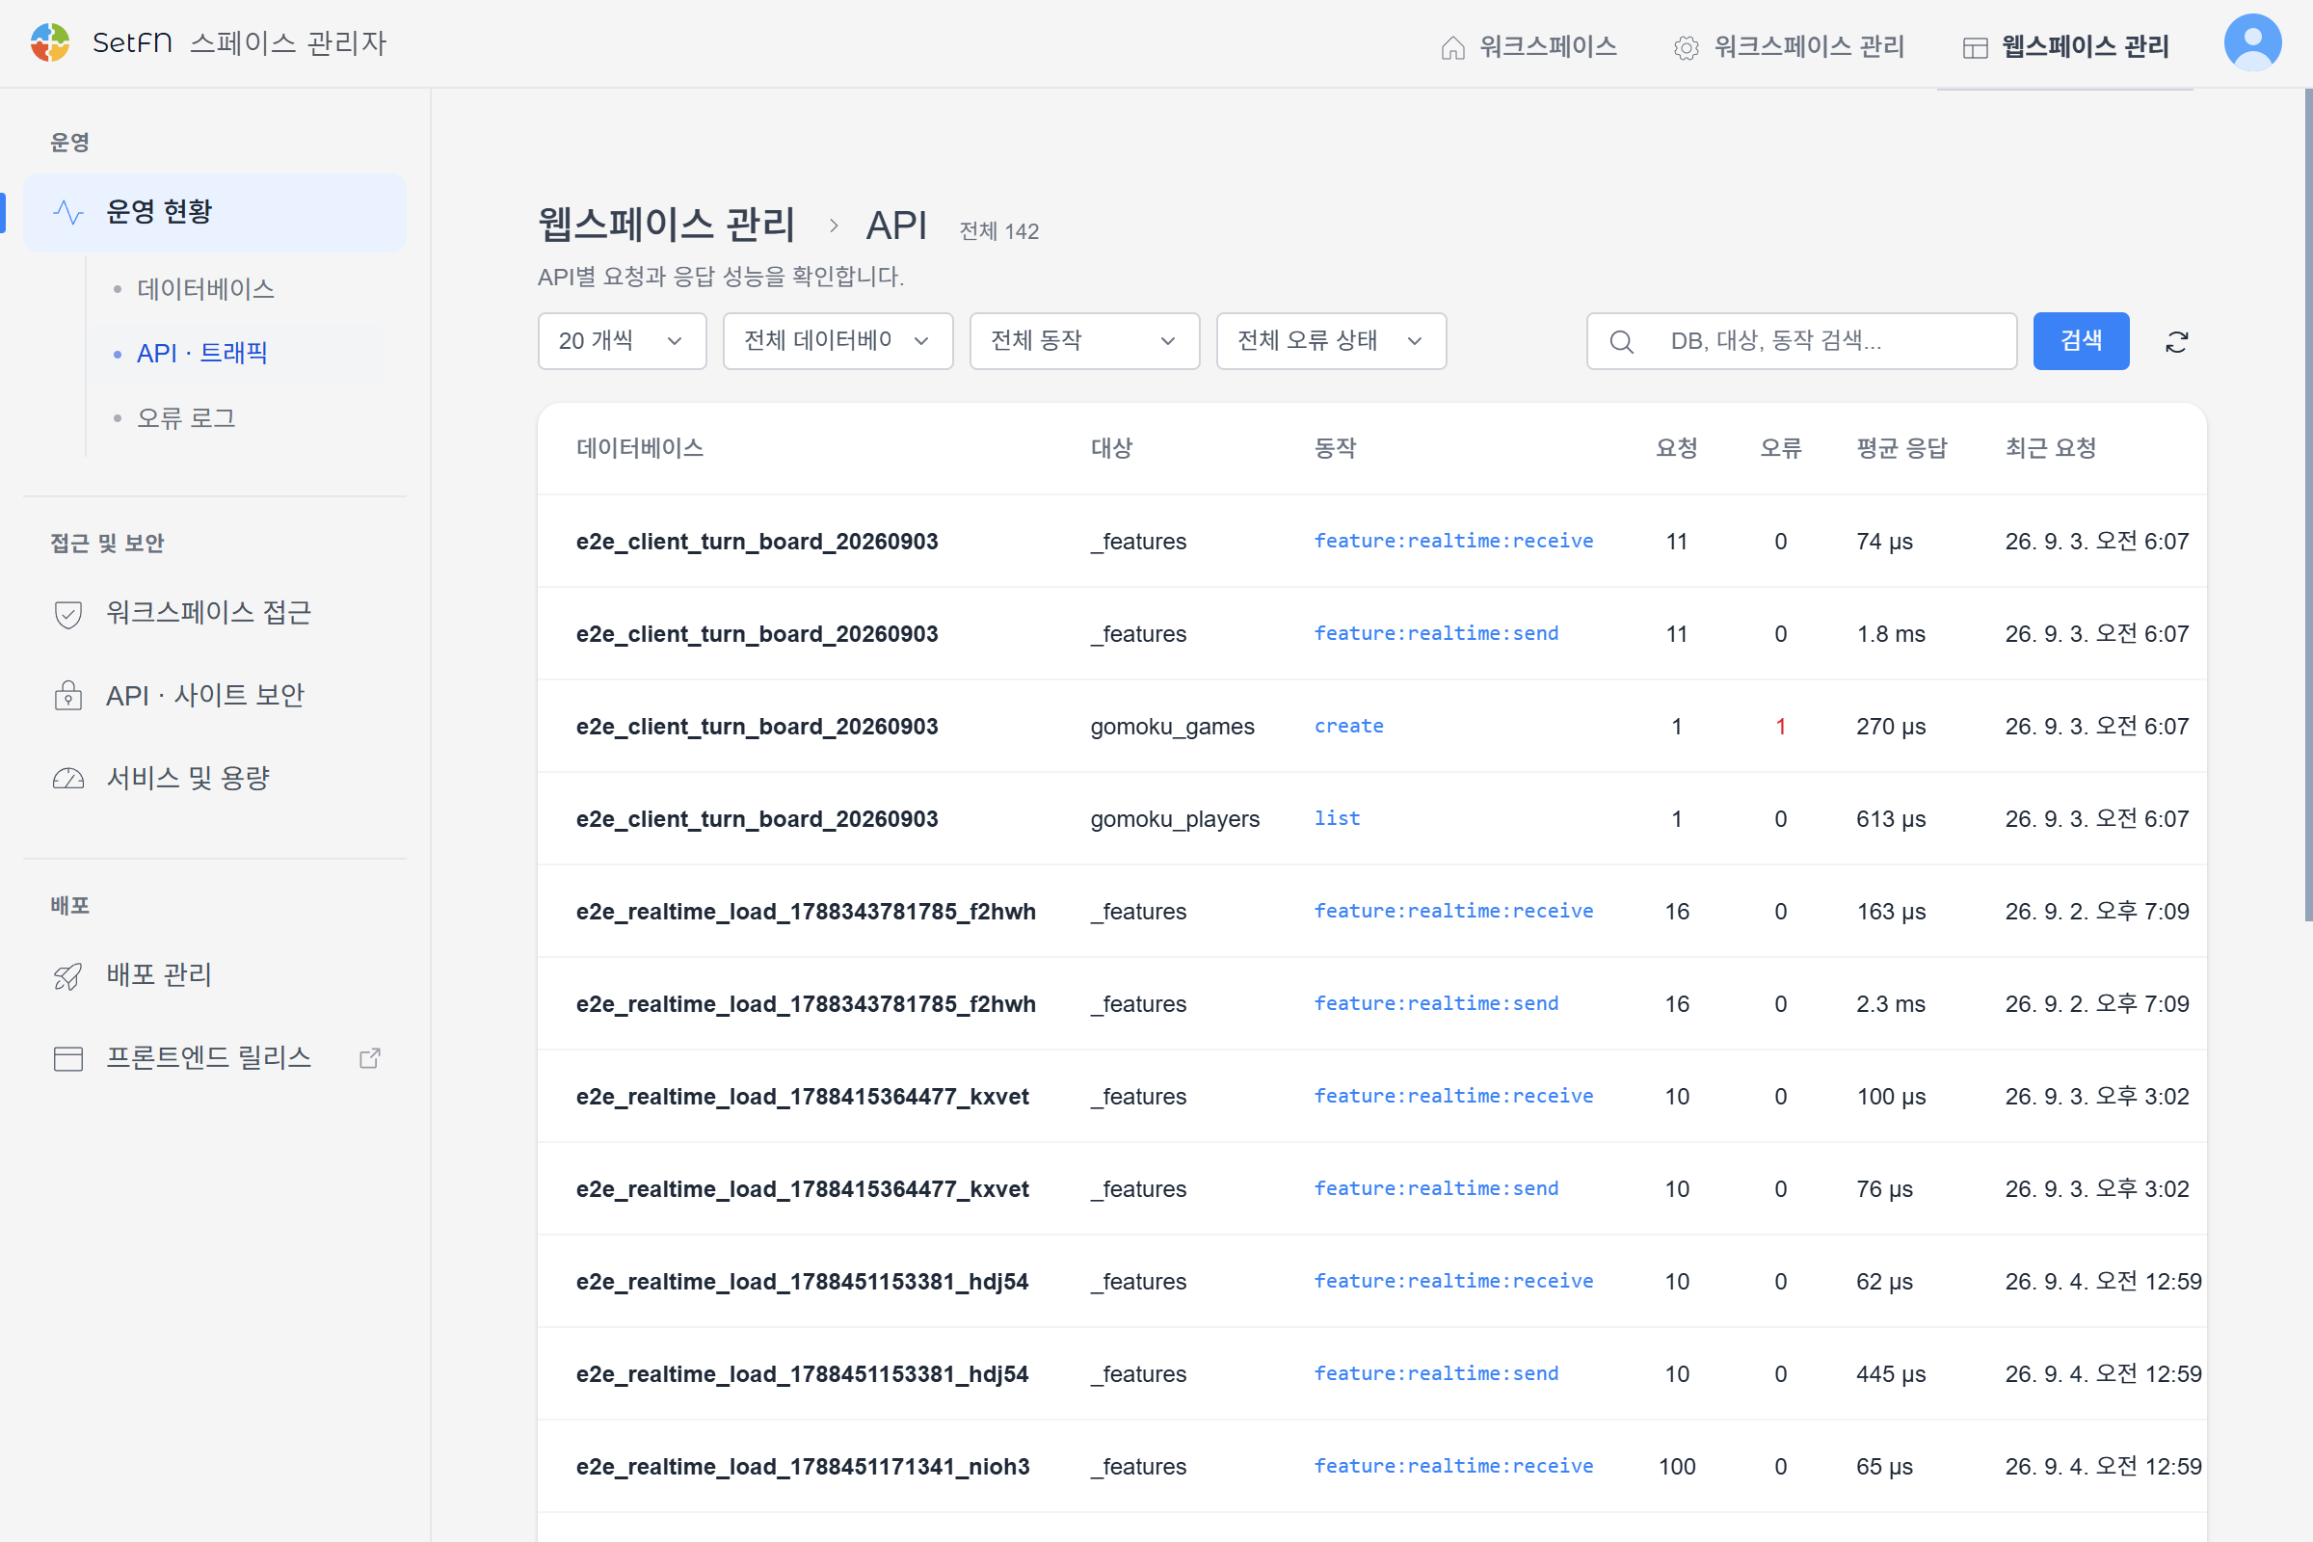Viewport: 2313px width, 1542px height.
Task: Click the blue 검색 button
Action: coord(2081,341)
